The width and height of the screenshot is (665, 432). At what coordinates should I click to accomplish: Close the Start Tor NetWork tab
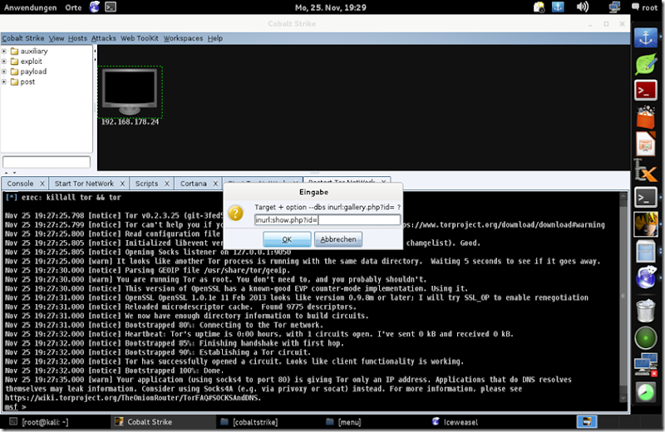click(x=122, y=184)
